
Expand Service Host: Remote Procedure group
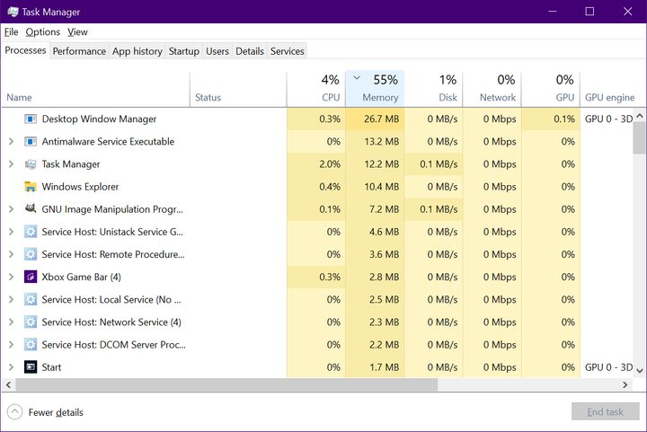tap(11, 254)
